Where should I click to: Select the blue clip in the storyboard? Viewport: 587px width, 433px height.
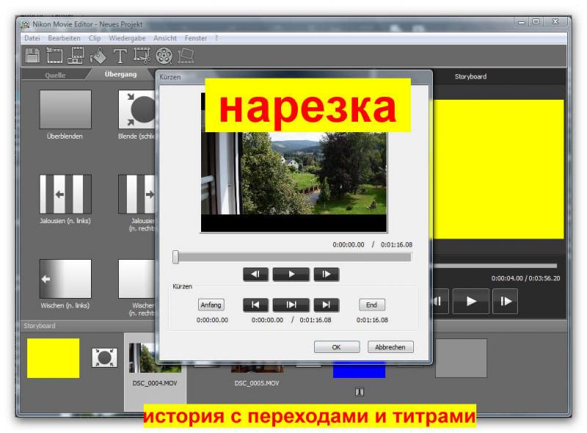359,369
